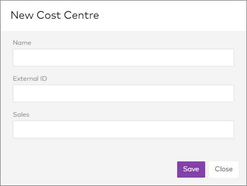Click the Sales field label
This screenshot has width=247, height=186.
[x=21, y=115]
